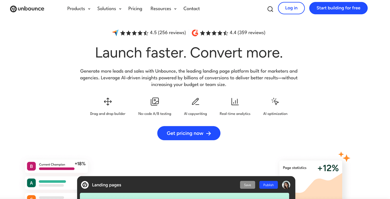Expand the Products dropdown
Screen dimensions: 390x199
coord(78,9)
